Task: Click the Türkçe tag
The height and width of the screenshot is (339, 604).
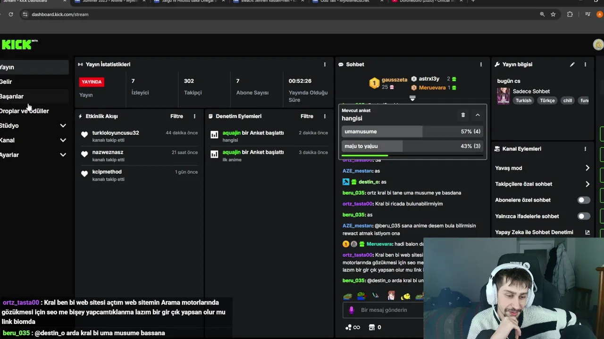Action: 547,101
